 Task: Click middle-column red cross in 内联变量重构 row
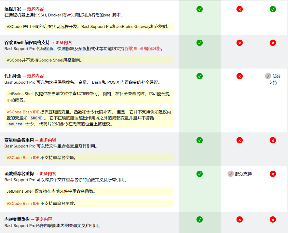(x=239, y=219)
